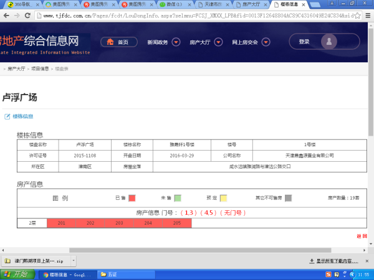Expand the 新闻政务 dropdown arrow
The width and height of the screenshot is (374, 280).
[176, 43]
